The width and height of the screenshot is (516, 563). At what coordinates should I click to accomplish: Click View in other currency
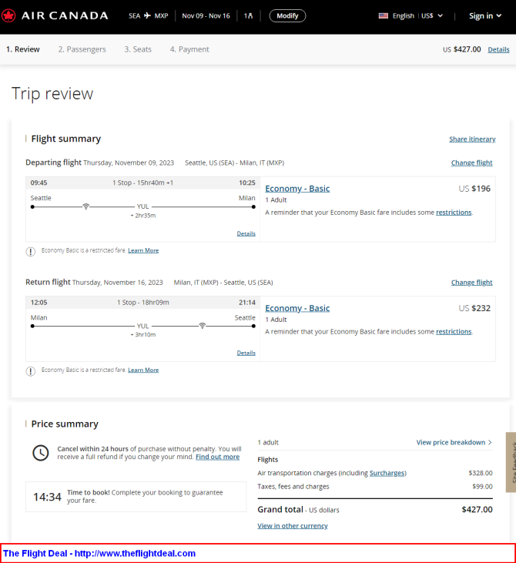click(x=293, y=526)
